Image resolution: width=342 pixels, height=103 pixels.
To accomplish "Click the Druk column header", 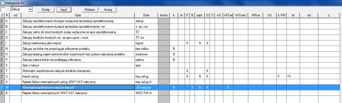I will point(146,15).
